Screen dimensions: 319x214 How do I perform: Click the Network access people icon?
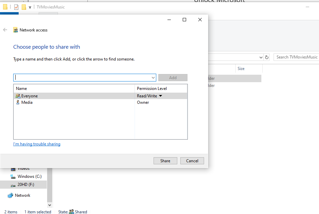tap(16, 30)
